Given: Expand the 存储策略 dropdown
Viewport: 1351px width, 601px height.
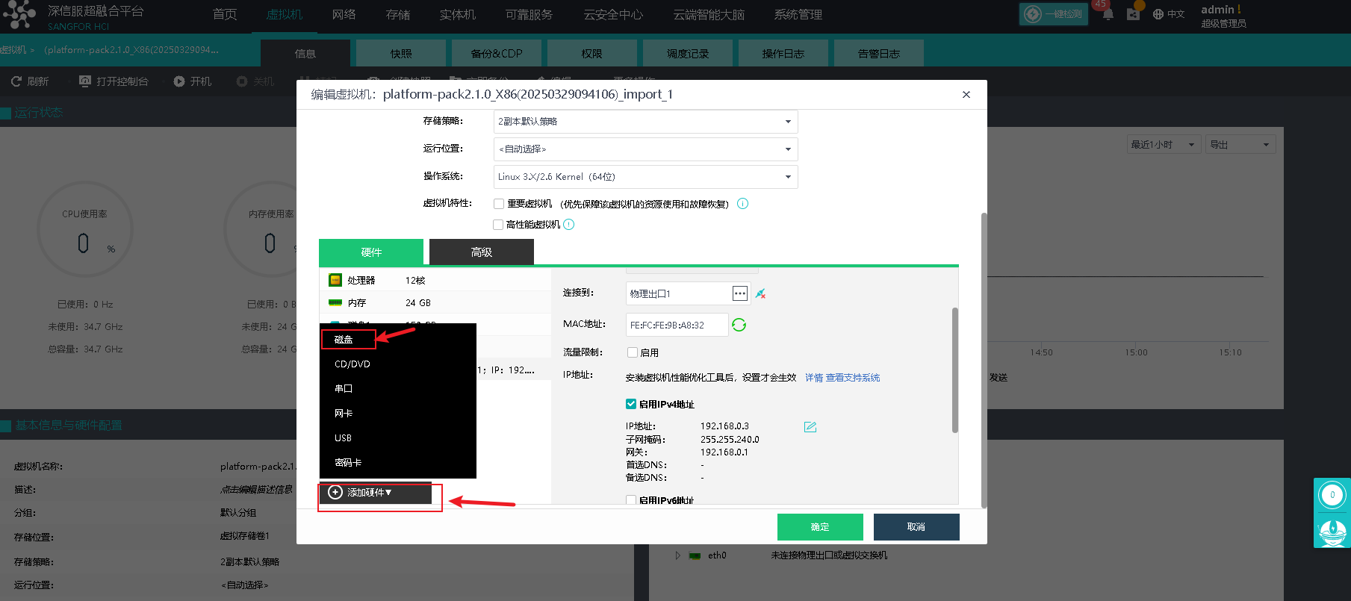Looking at the screenshot, I should click(x=788, y=122).
